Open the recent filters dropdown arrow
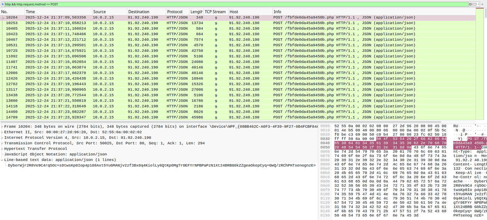 point(478,4)
